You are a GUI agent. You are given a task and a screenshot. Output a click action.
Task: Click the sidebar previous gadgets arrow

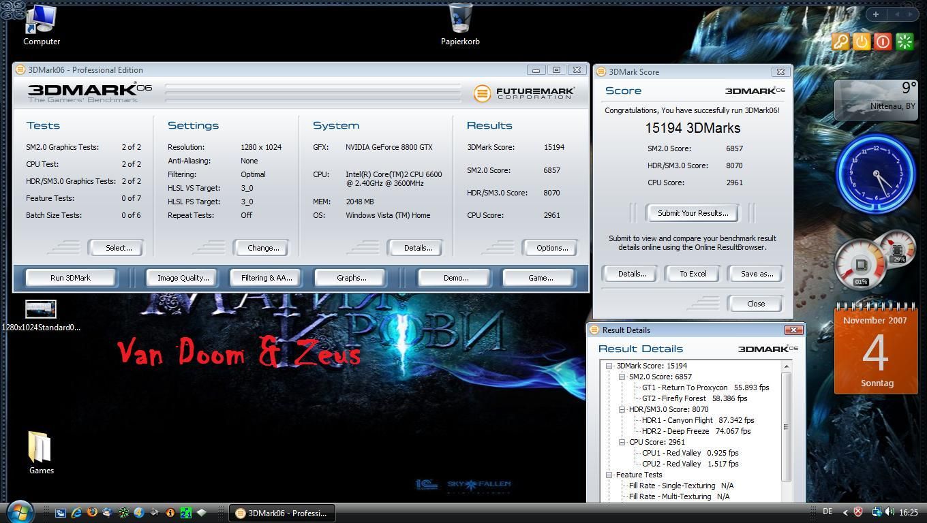(x=897, y=14)
